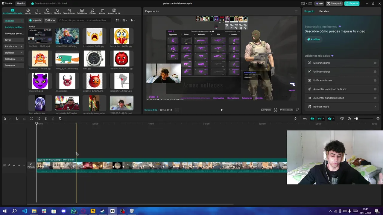Click the Personalizada ratio button

(286, 110)
